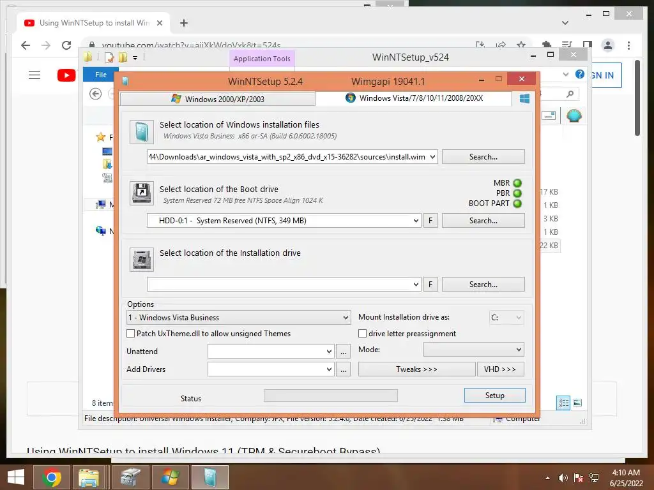Click the Chrome address bar URL
Image resolution: width=654 pixels, height=490 pixels.
click(x=191, y=45)
